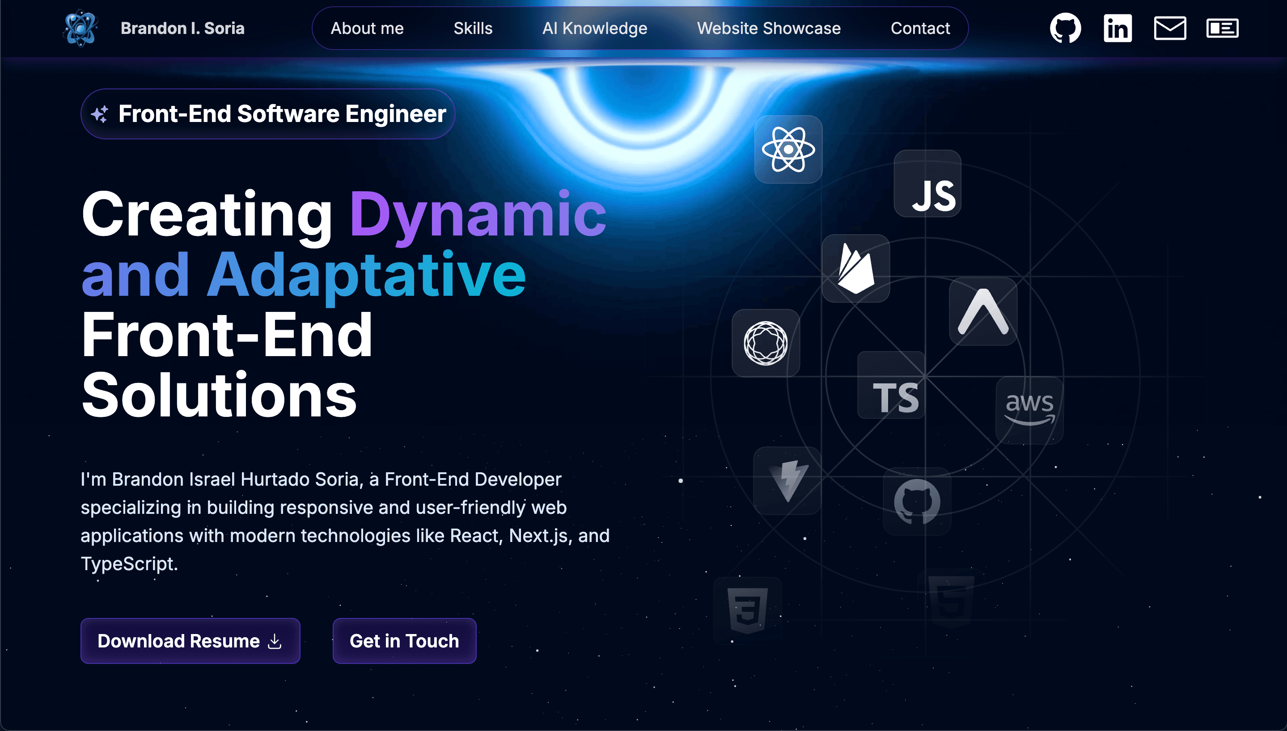Open the GitHub profile icon in header
The image size is (1287, 731).
click(x=1065, y=28)
